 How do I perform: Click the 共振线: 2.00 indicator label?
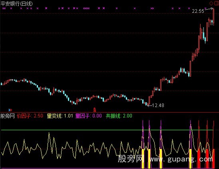pos(119,116)
